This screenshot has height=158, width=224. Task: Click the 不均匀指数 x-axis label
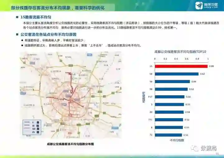[x=177, y=140]
